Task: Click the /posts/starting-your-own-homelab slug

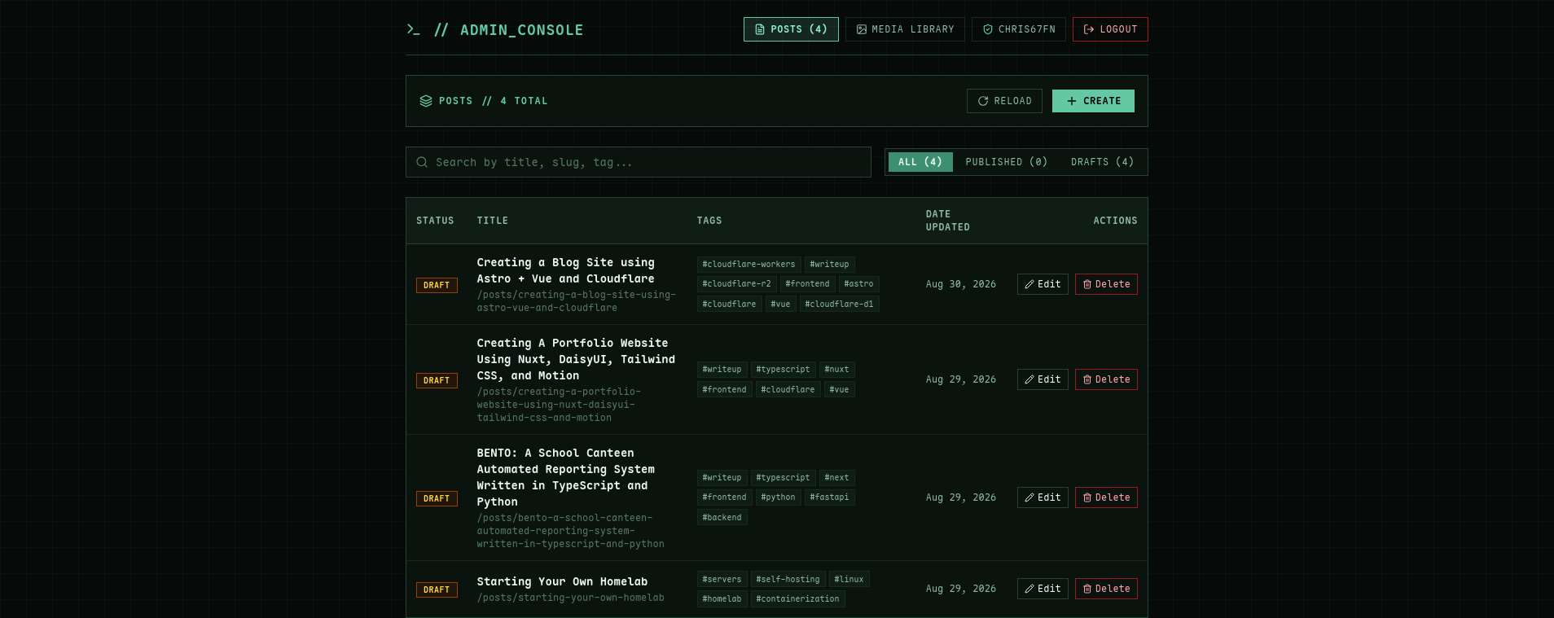Action: [570, 598]
